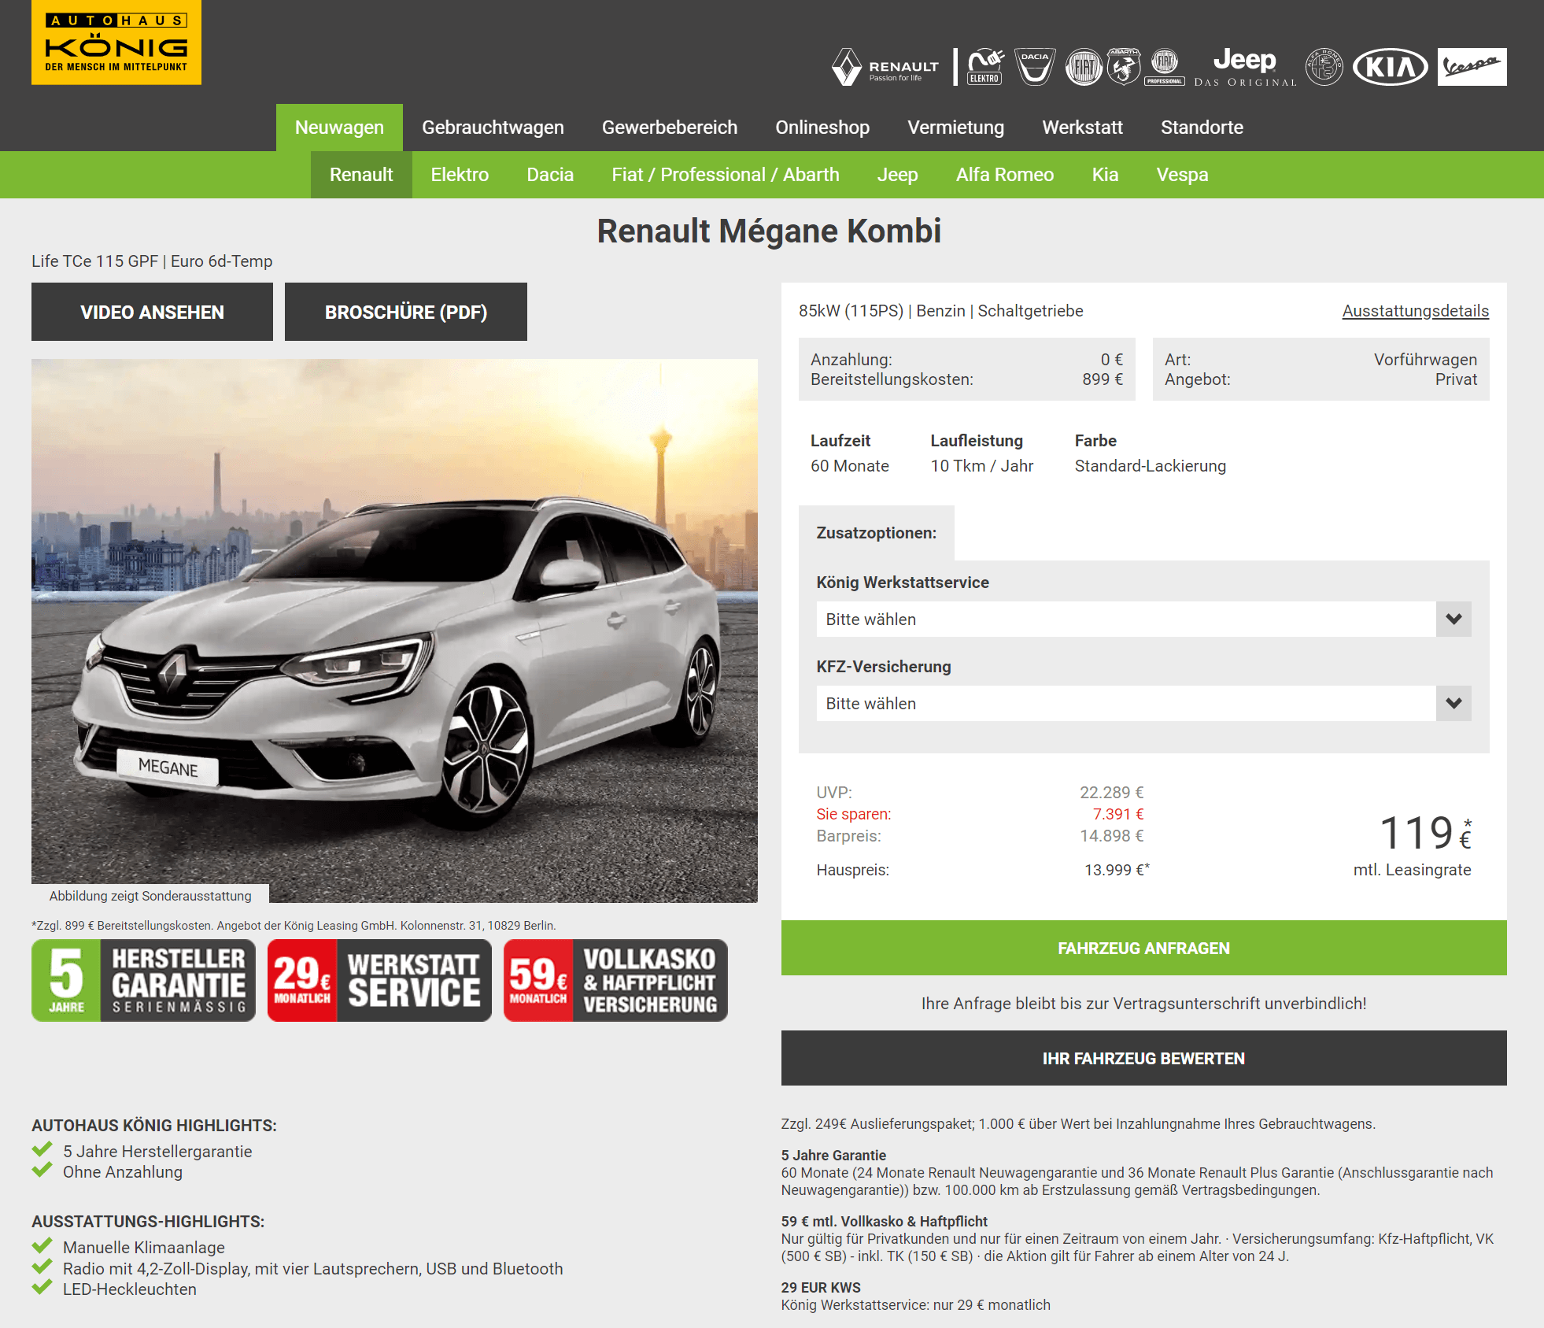This screenshot has width=1544, height=1328.
Task: Go to Alfa Romeo submenu
Action: [1005, 175]
